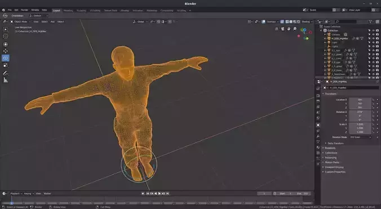
Task: Open the Modifiers wrench properties tab
Action: click(318, 136)
